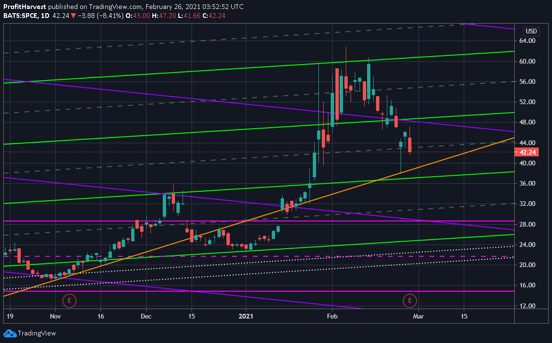The width and height of the screenshot is (552, 343).
Task: Click the 2021 date axis label
Action: [246, 316]
